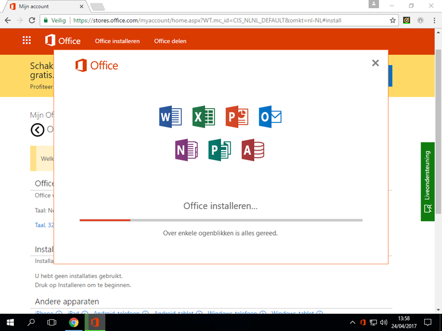Click the Veilig secure site indicator

55,20
